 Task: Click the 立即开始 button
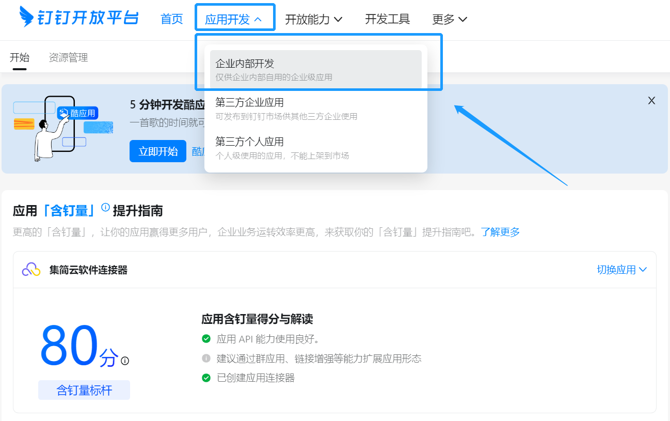point(158,151)
